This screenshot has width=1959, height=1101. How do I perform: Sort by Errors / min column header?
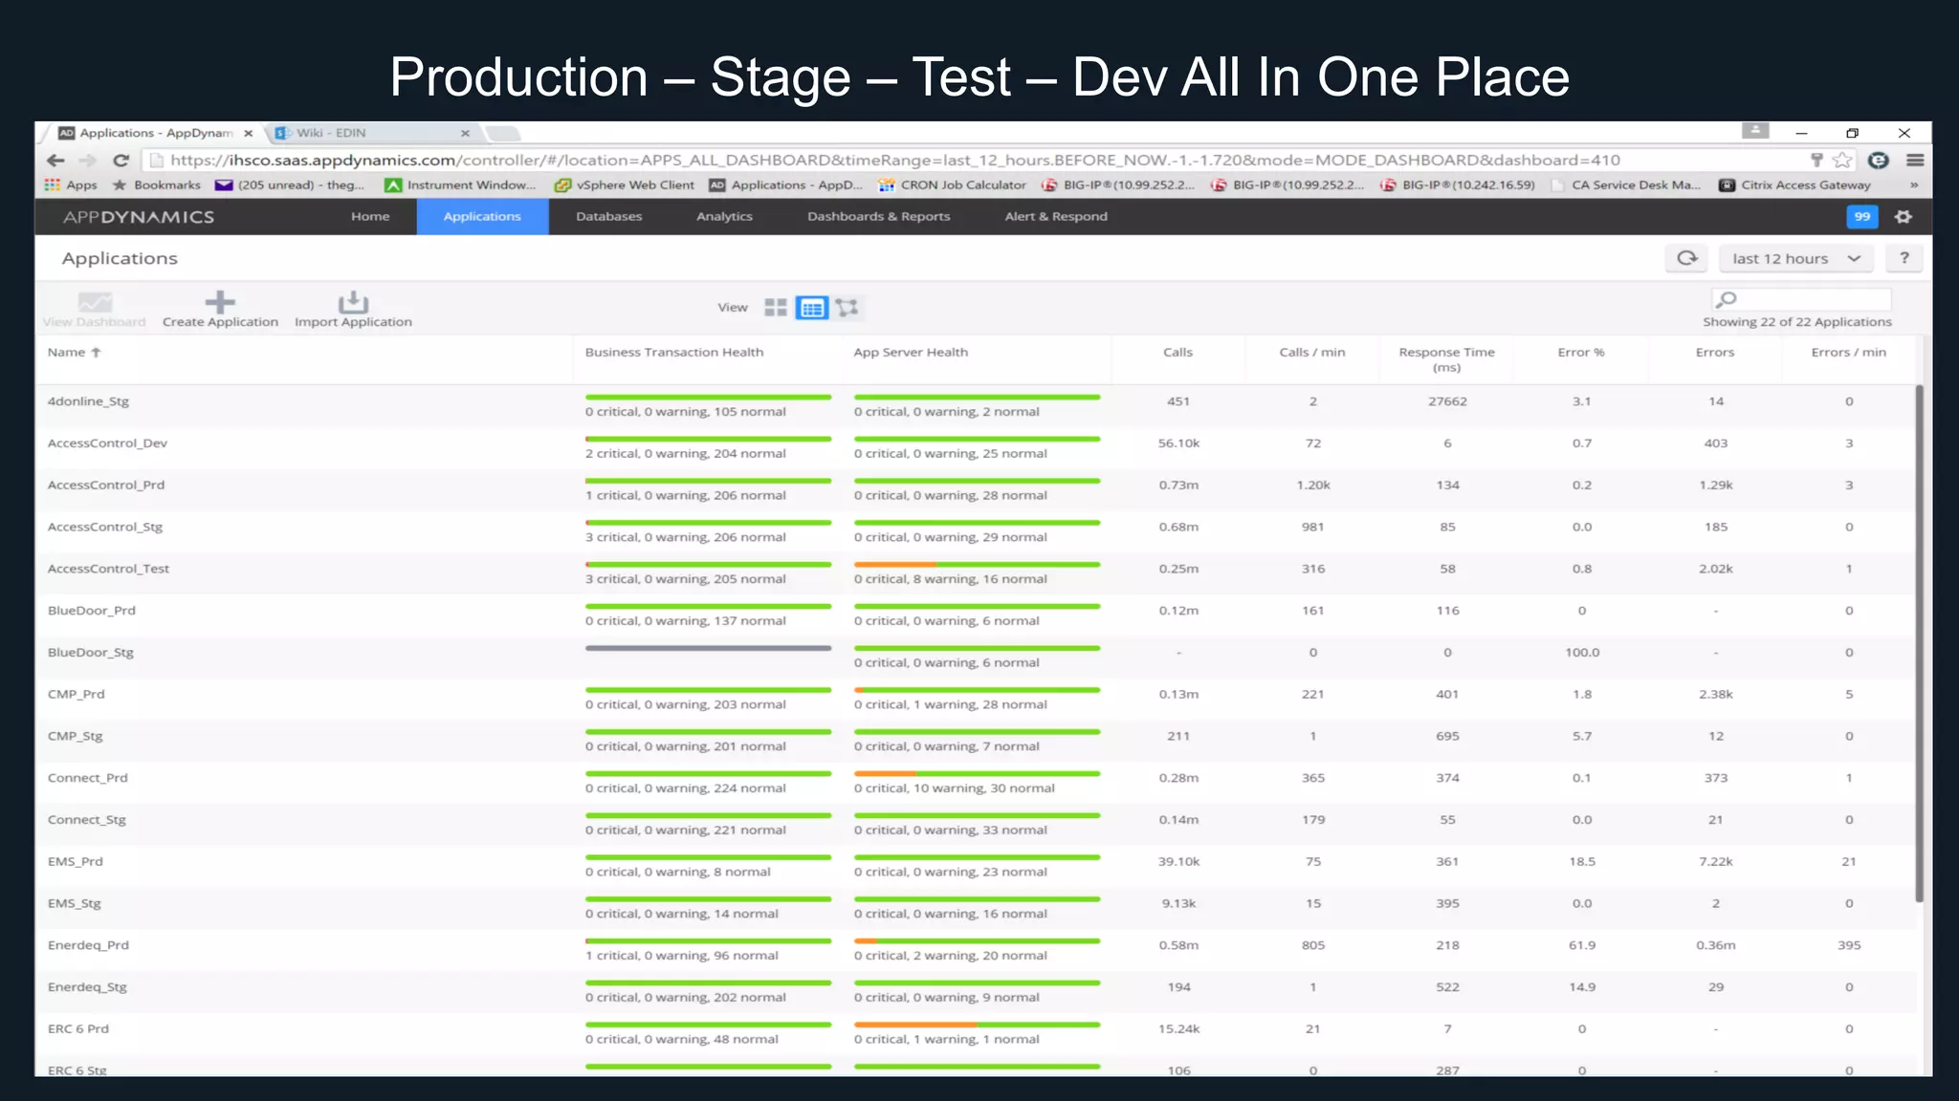(1849, 353)
